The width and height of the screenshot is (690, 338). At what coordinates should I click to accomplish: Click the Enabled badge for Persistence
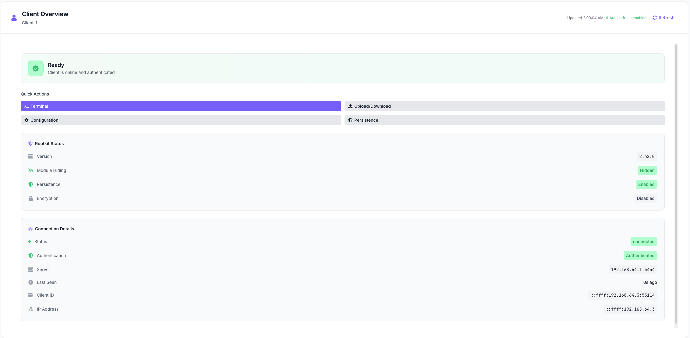click(646, 184)
